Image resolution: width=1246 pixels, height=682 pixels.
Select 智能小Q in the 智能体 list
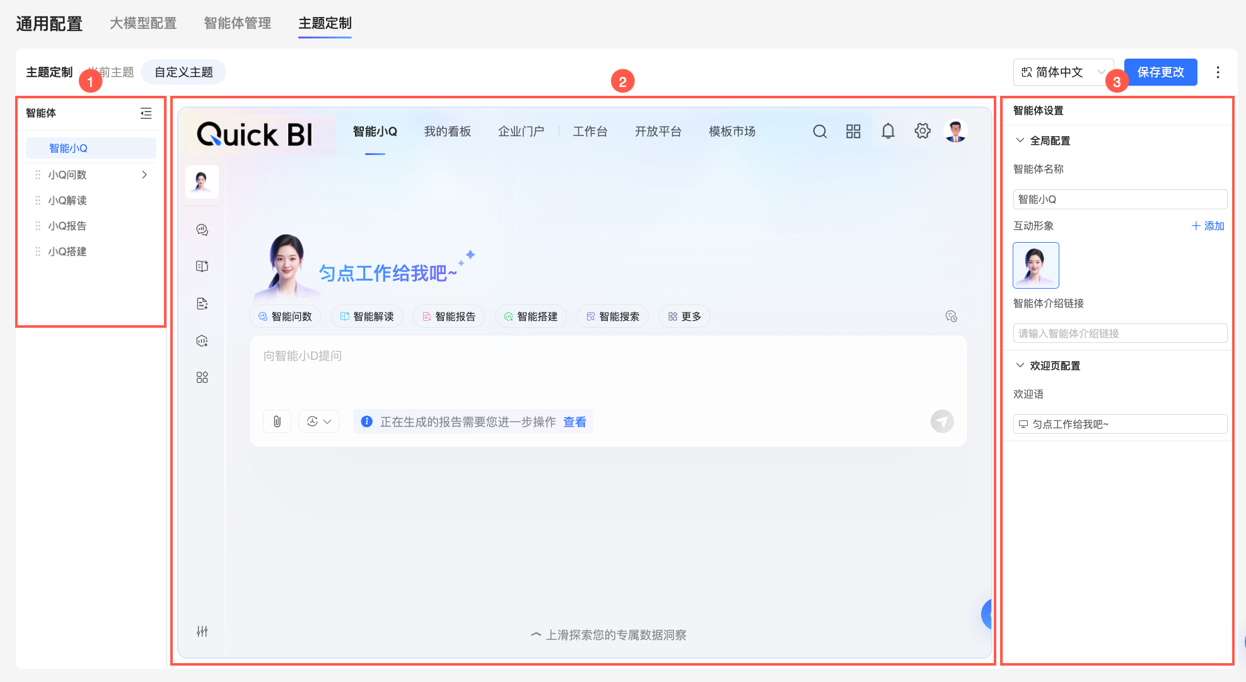91,148
